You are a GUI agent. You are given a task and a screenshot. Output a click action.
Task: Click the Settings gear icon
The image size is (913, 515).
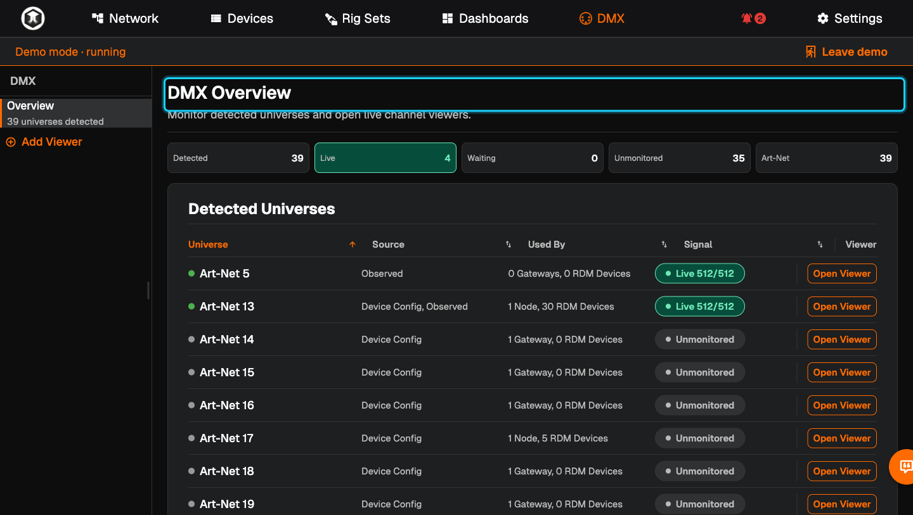click(x=823, y=18)
